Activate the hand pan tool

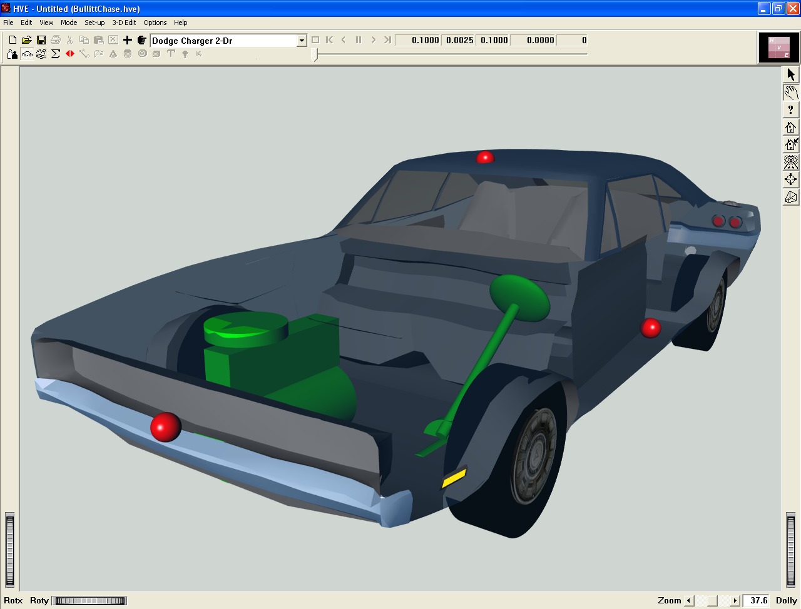coord(791,93)
